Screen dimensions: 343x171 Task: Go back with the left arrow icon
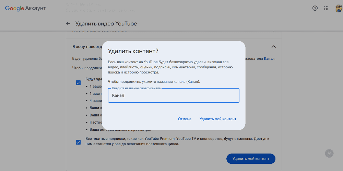(68, 24)
